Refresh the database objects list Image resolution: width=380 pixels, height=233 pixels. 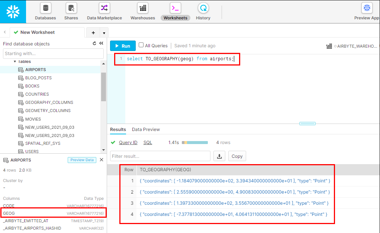pos(95,43)
